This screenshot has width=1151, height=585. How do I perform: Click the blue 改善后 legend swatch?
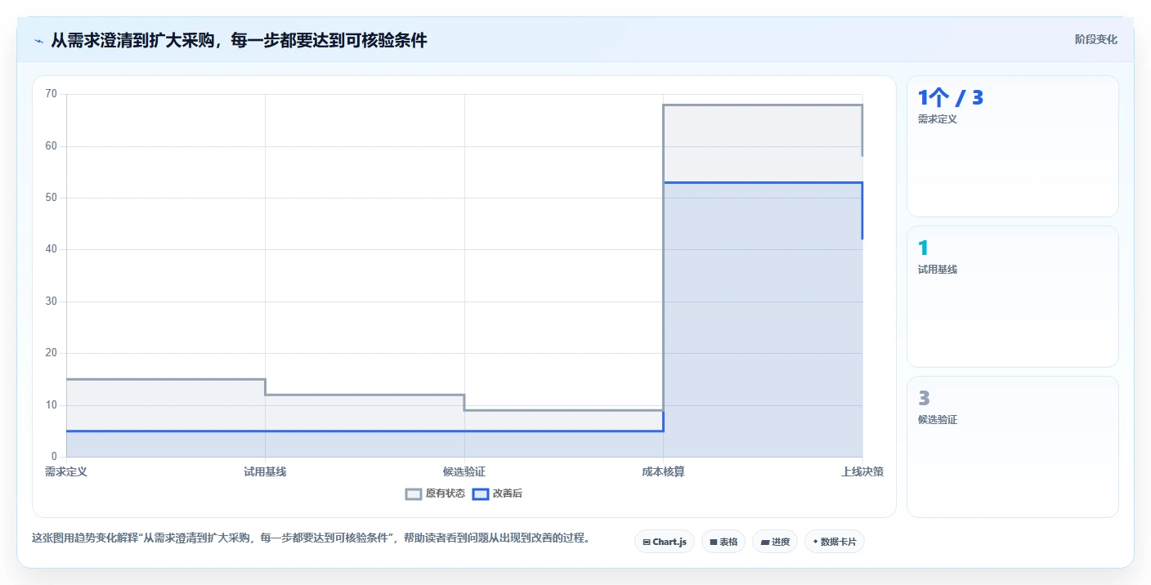(x=481, y=493)
